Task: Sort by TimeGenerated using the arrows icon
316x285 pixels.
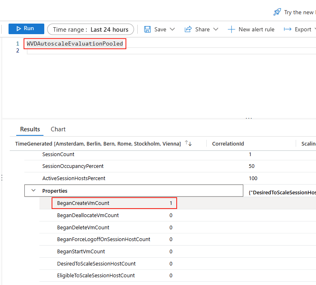Action: [188, 143]
